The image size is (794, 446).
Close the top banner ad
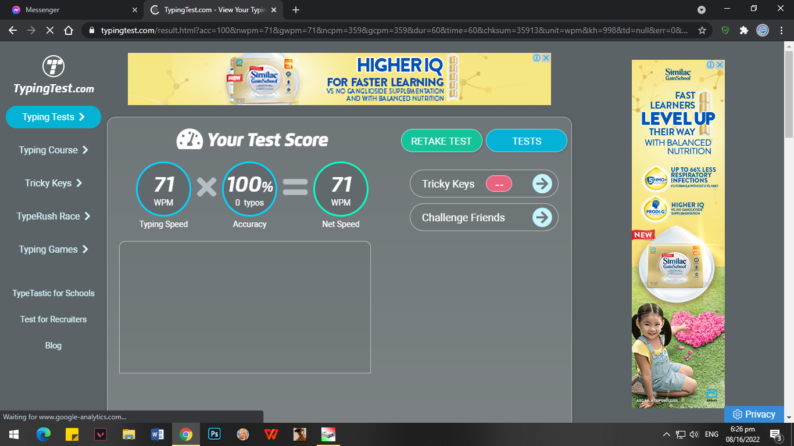click(x=546, y=57)
